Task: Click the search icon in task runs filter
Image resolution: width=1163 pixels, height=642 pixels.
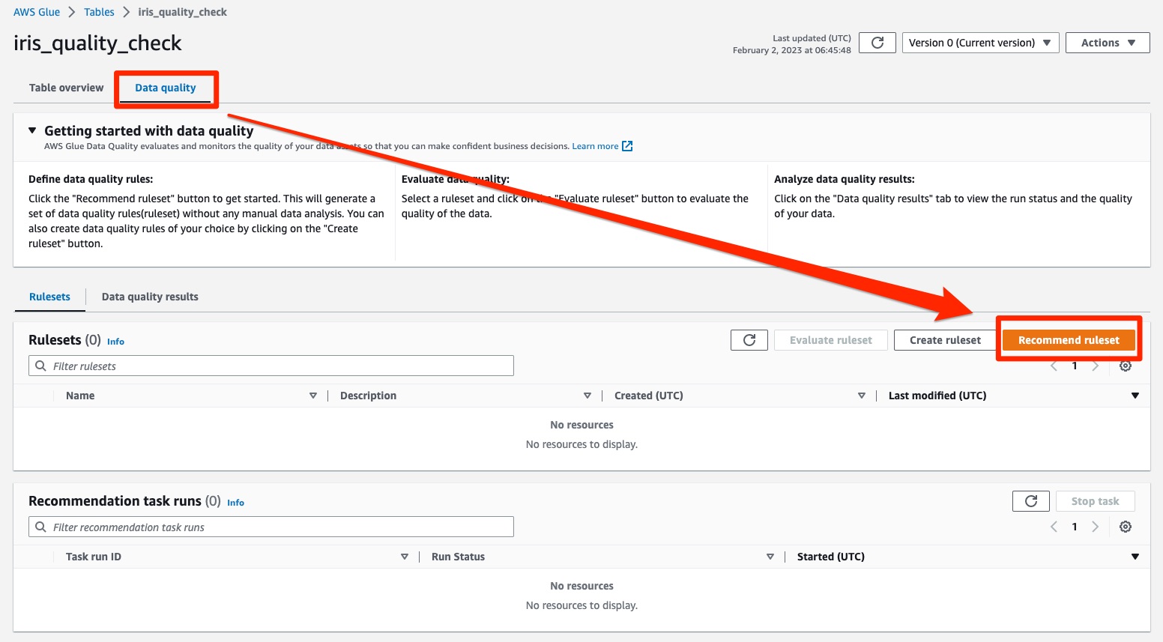Action: pos(40,527)
